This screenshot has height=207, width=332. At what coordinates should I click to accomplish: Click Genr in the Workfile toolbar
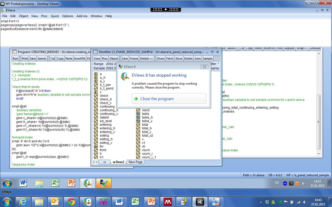point(198,58)
